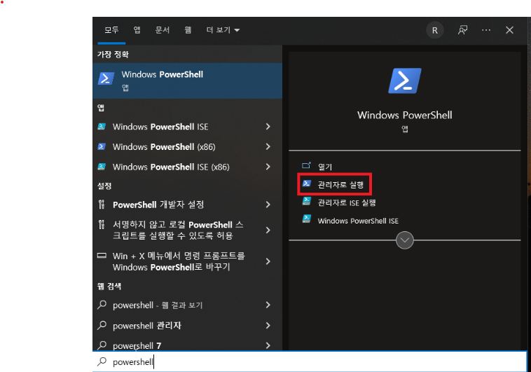
Task: Select powershell 관리자 web suggestion
Action: click(x=147, y=326)
